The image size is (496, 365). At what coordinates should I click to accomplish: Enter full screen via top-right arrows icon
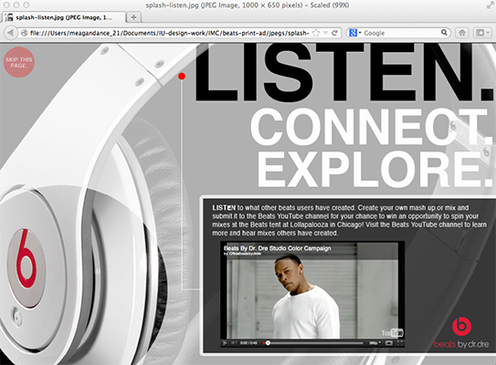[490, 5]
